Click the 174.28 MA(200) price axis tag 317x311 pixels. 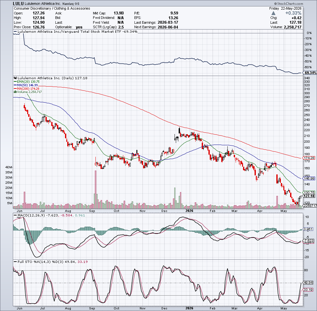point(309,158)
